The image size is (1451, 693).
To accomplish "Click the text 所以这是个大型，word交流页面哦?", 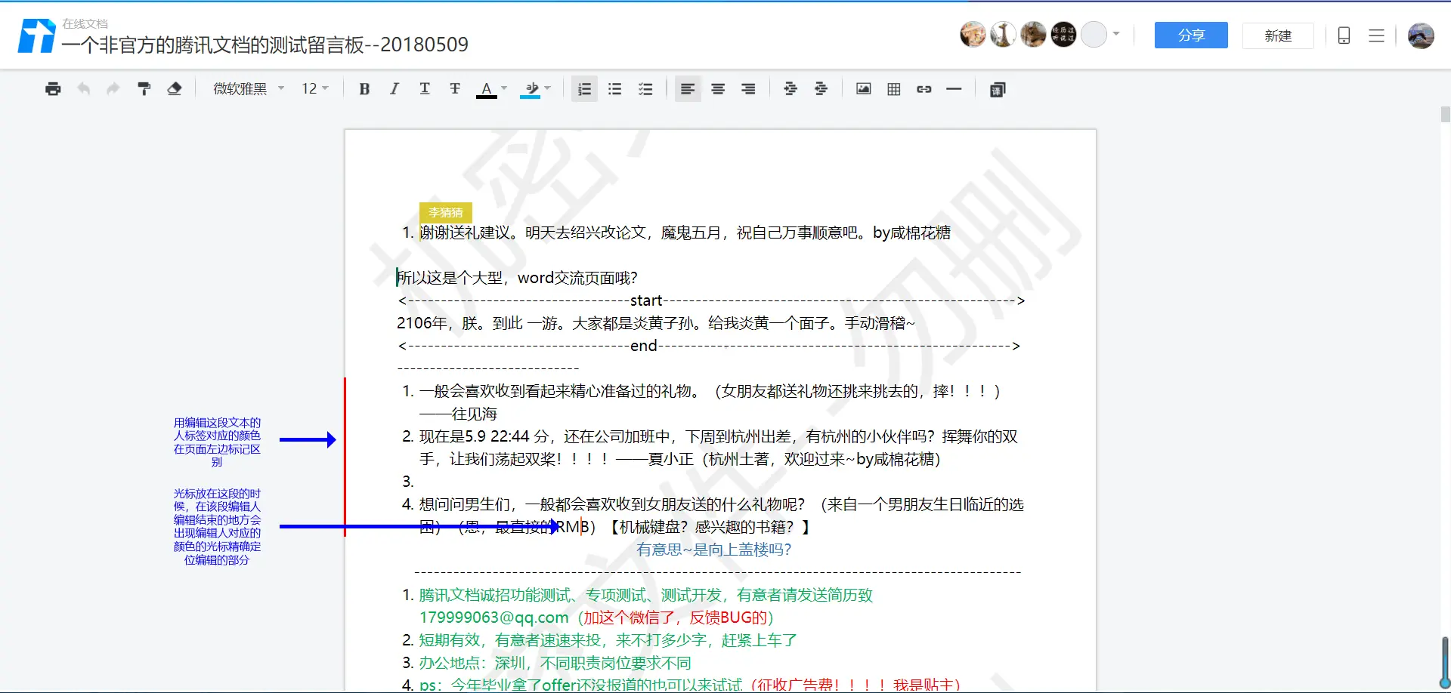I will (x=518, y=278).
